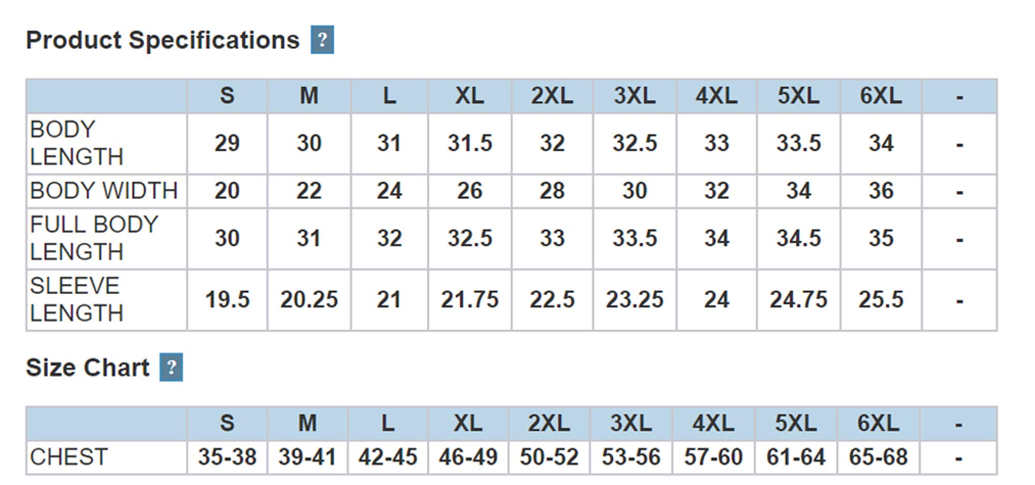The height and width of the screenshot is (485, 1035).
Task: Select the 35-38 chest value for size S
Action: 227,458
